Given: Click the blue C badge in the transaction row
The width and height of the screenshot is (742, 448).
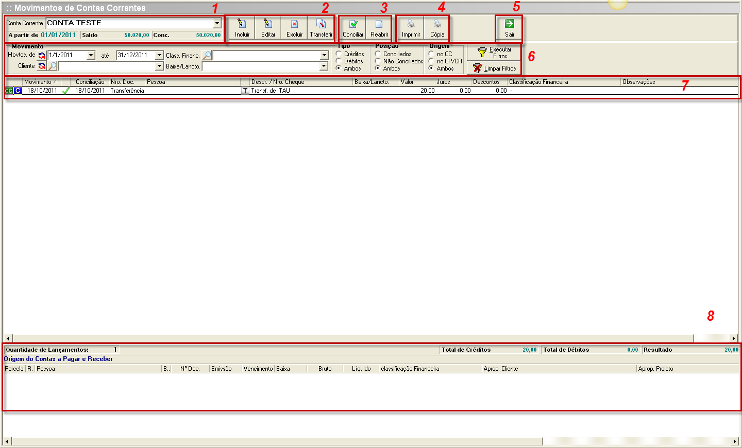Looking at the screenshot, I should (18, 91).
